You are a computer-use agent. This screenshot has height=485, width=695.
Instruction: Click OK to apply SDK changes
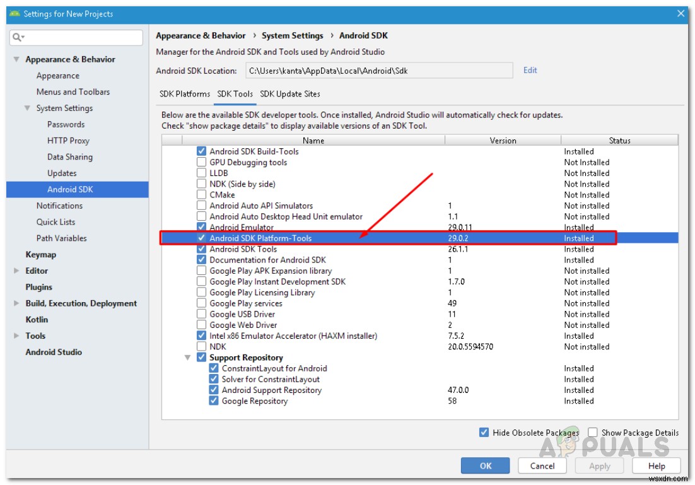[x=485, y=465]
